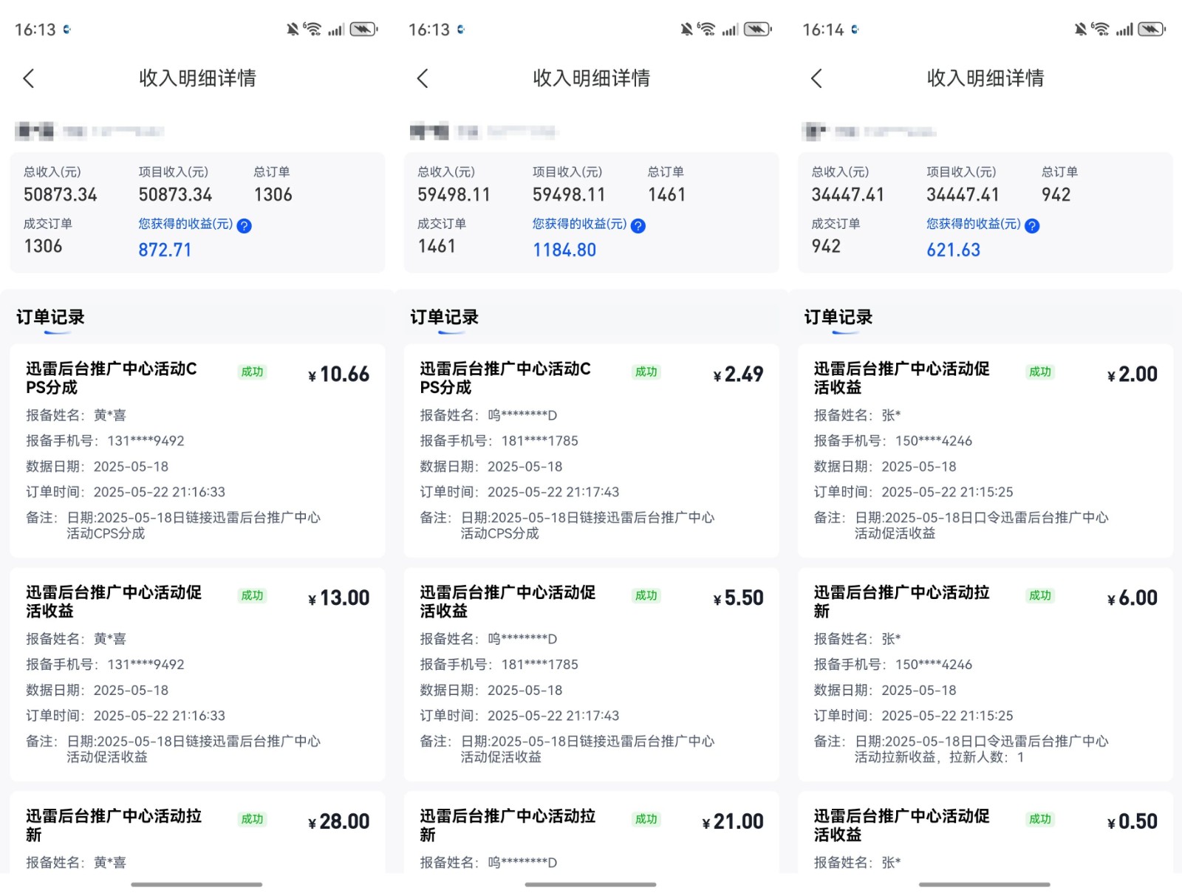Screen dimensions: 1182x893
Task: Tap battery icon in 16:14 status bar
Action: pos(1151,30)
